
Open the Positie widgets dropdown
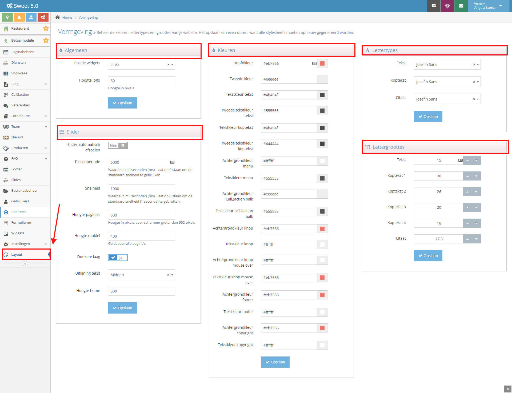tap(172, 64)
